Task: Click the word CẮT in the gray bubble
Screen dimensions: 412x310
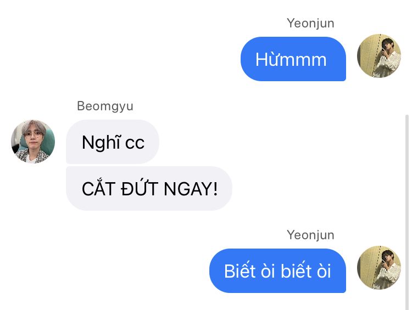Action: [97, 188]
